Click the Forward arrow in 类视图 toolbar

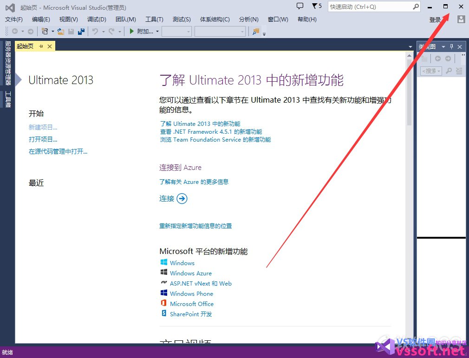point(448,59)
